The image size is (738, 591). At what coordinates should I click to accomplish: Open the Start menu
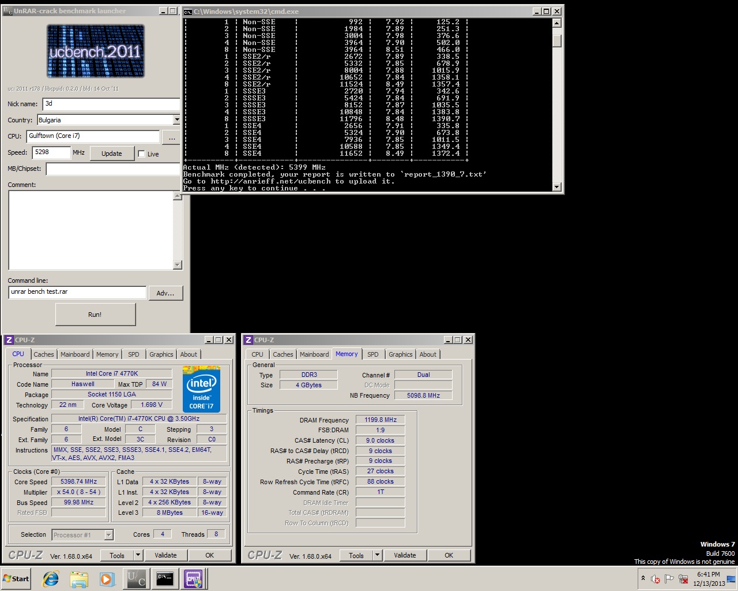coord(16,579)
